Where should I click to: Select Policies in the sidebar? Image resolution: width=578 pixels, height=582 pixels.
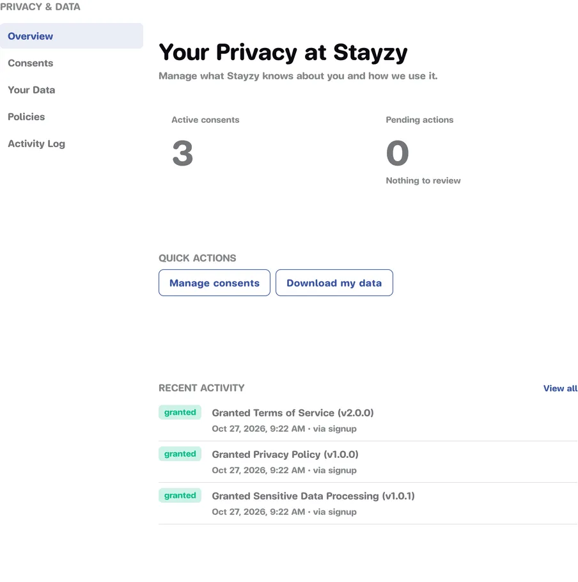(x=26, y=116)
